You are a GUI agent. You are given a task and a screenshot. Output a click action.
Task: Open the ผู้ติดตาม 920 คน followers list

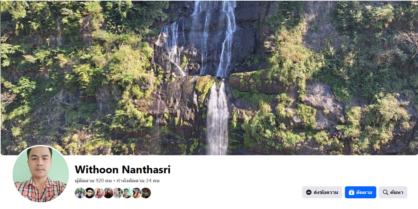click(x=93, y=181)
